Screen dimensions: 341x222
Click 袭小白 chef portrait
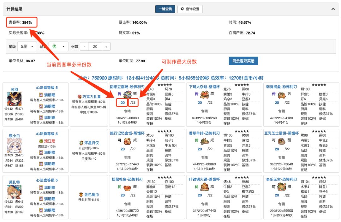click(14, 145)
